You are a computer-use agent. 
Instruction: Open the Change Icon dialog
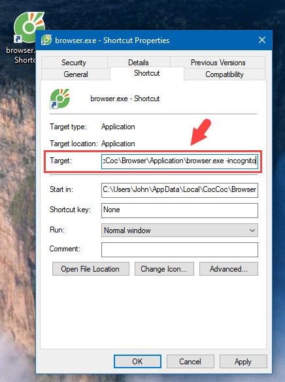(164, 269)
